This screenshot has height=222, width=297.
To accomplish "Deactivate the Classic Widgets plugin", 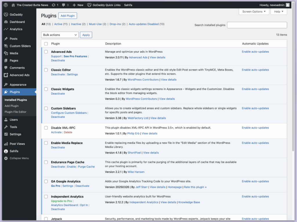I will 58,94.
